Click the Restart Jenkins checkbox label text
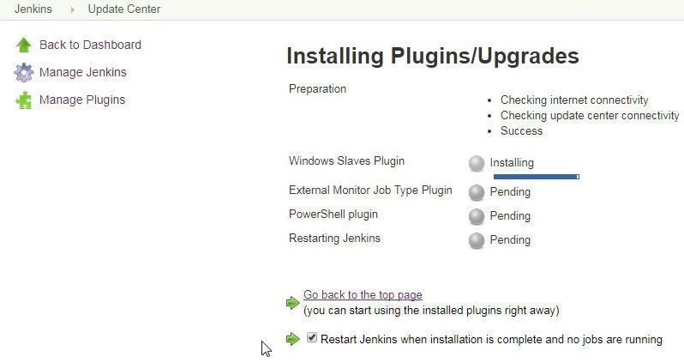Screen dimensions: 684x363 click(x=491, y=340)
